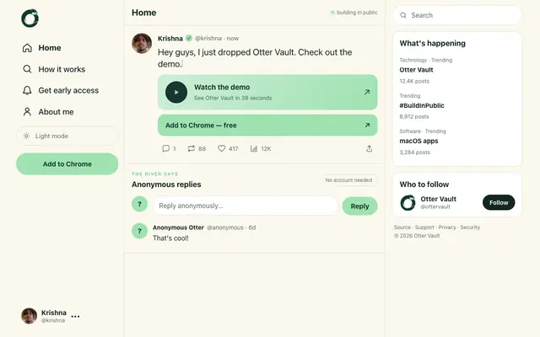
Task: Click the That's cool! reply text
Action: (x=170, y=238)
